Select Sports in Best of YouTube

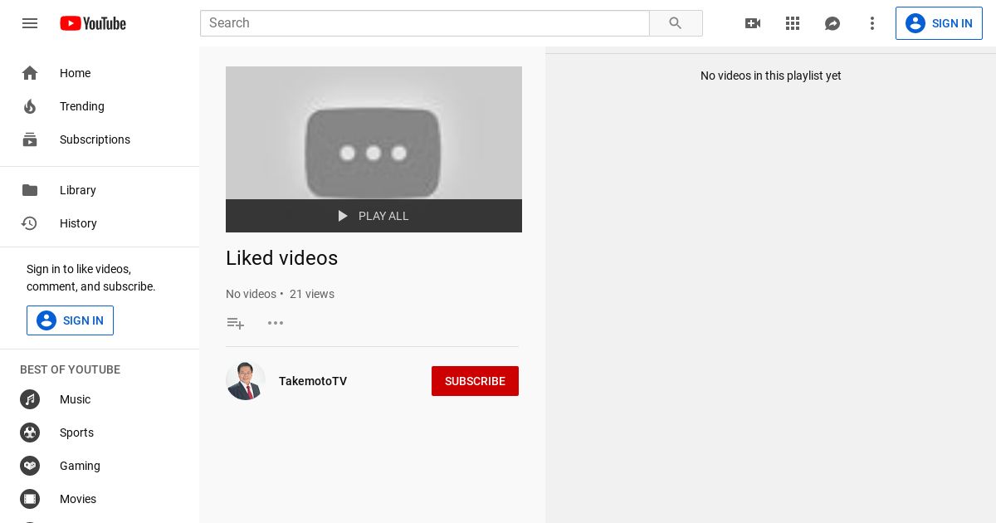coord(100,433)
